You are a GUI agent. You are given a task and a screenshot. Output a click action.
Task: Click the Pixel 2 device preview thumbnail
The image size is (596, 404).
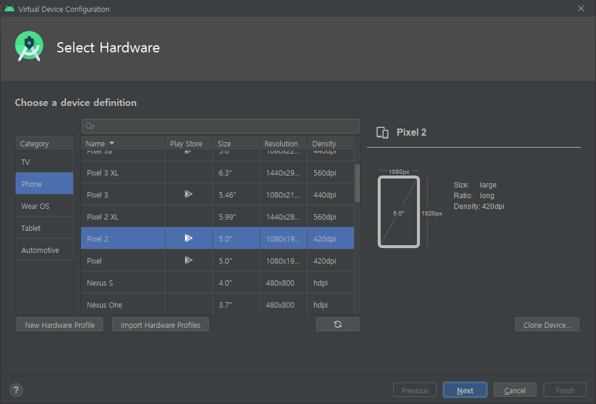tap(399, 212)
